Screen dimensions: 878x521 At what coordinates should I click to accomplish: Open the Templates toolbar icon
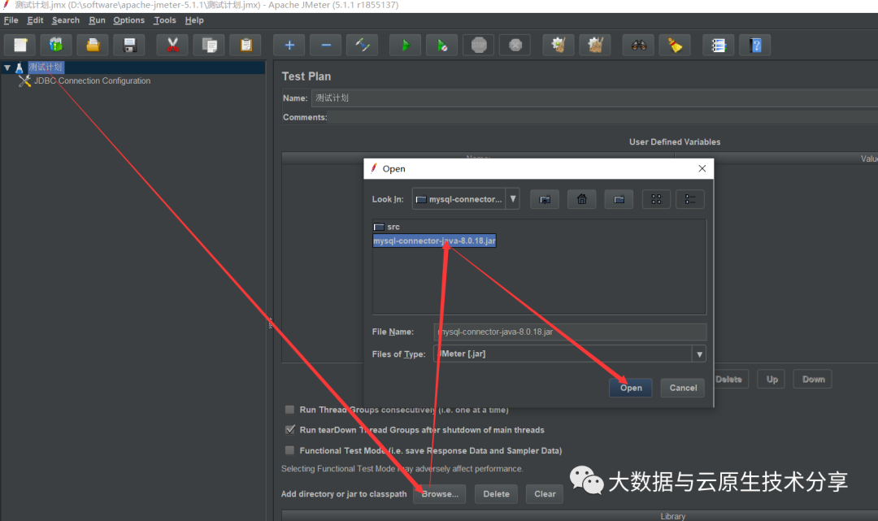[56, 46]
